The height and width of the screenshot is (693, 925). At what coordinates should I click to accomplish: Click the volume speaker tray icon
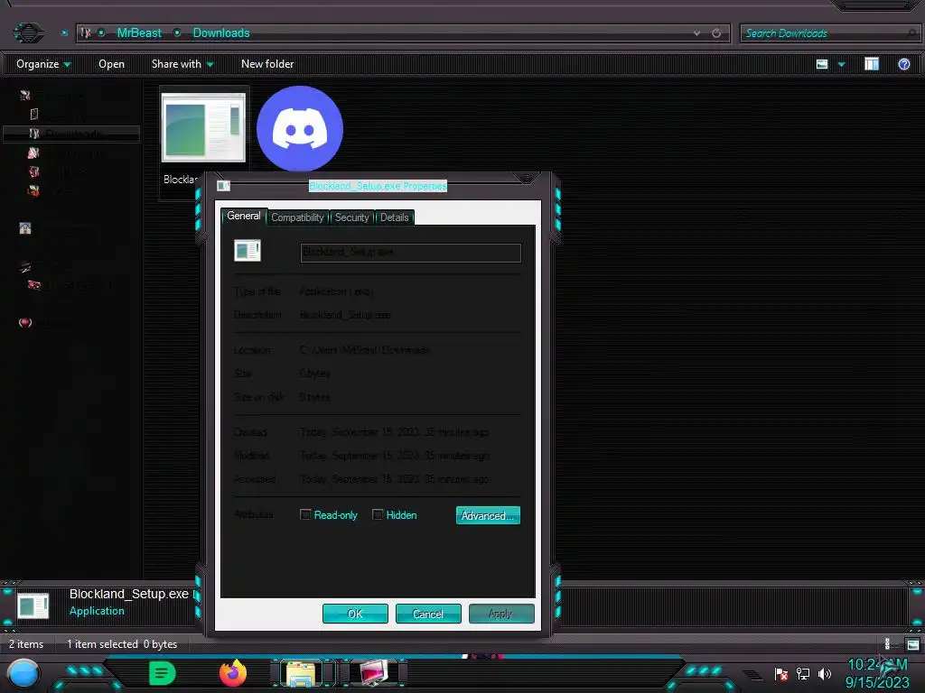click(824, 673)
